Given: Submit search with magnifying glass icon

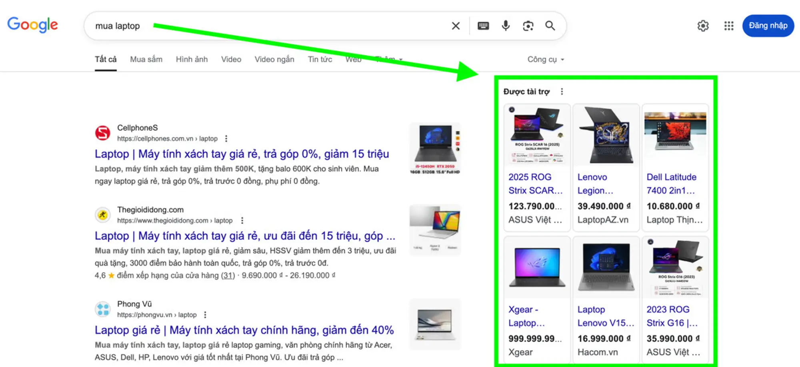Looking at the screenshot, I should pyautogui.click(x=550, y=26).
